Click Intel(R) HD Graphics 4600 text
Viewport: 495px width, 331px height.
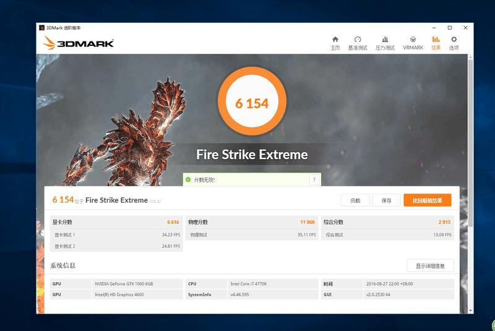pos(119,294)
